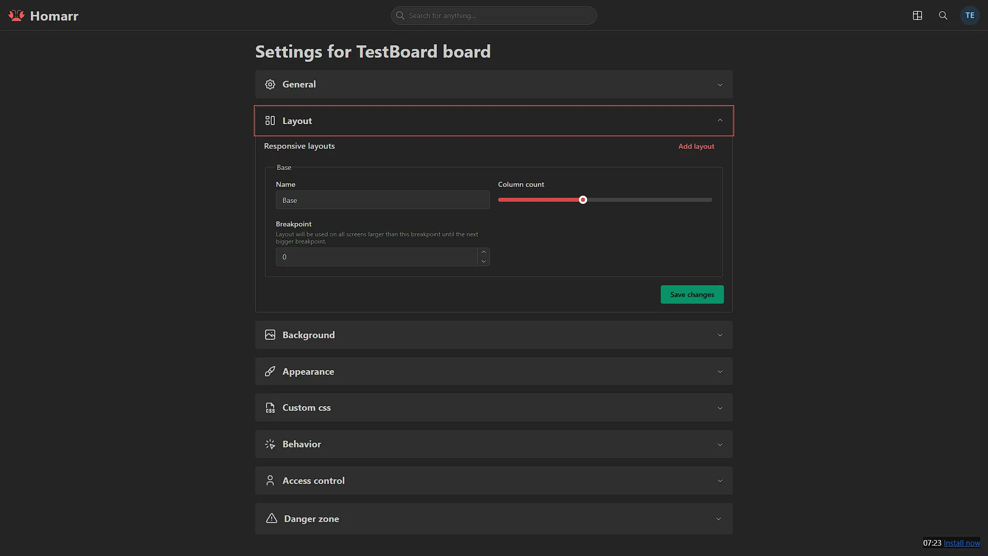Open the TE user avatar menu

(970, 15)
